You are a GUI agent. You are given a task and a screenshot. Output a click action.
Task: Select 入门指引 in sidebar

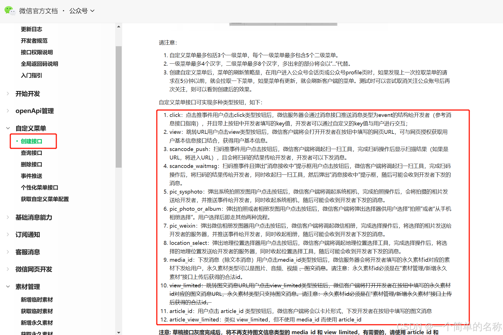(31, 75)
